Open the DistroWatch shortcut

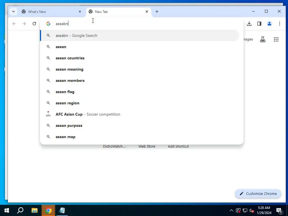(114, 146)
